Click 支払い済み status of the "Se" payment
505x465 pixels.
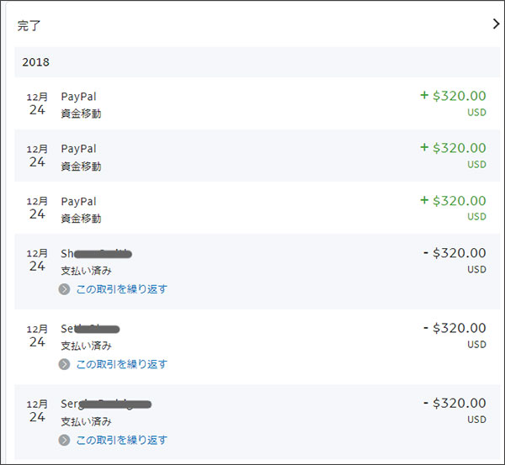[x=86, y=346]
